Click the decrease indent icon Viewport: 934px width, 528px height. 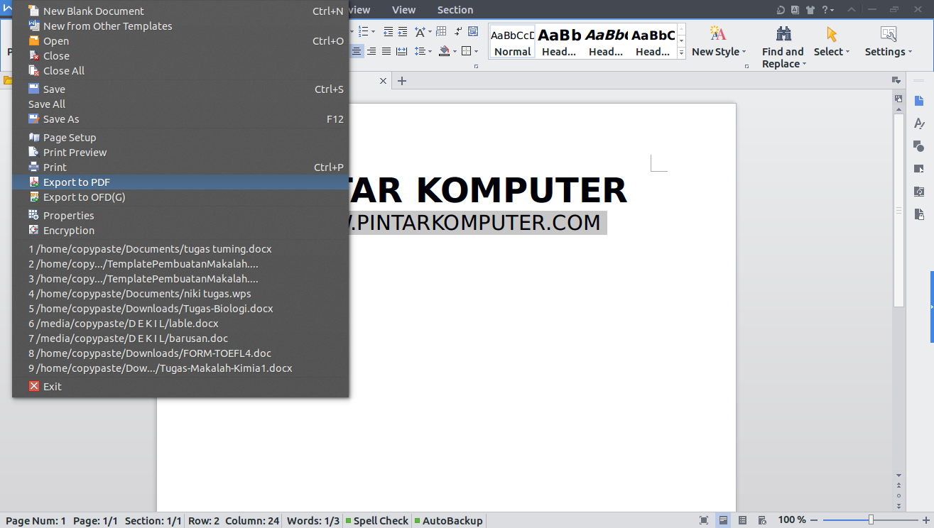point(388,31)
